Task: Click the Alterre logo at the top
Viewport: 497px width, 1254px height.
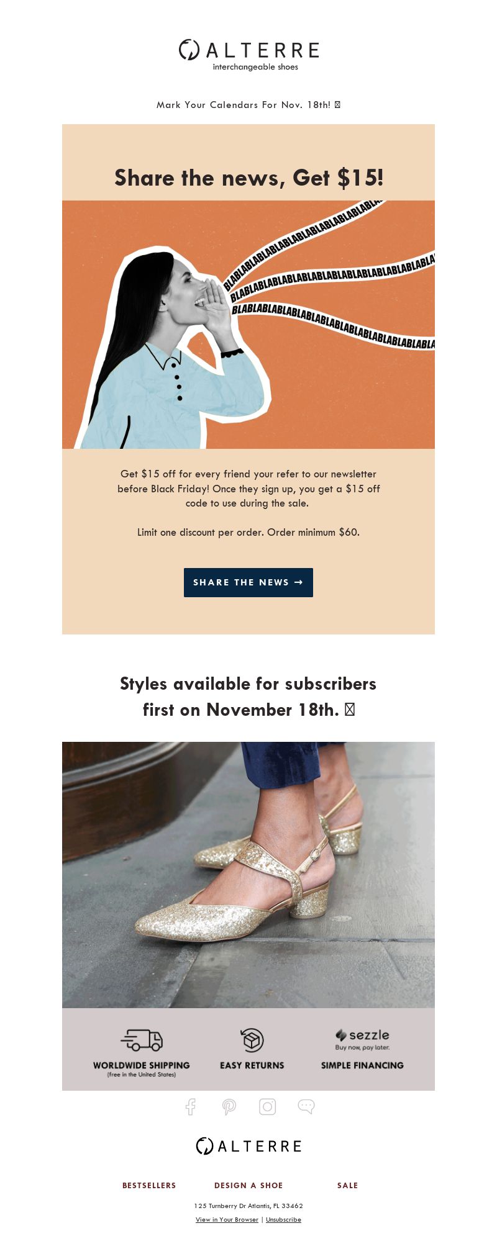Action: pyautogui.click(x=248, y=55)
